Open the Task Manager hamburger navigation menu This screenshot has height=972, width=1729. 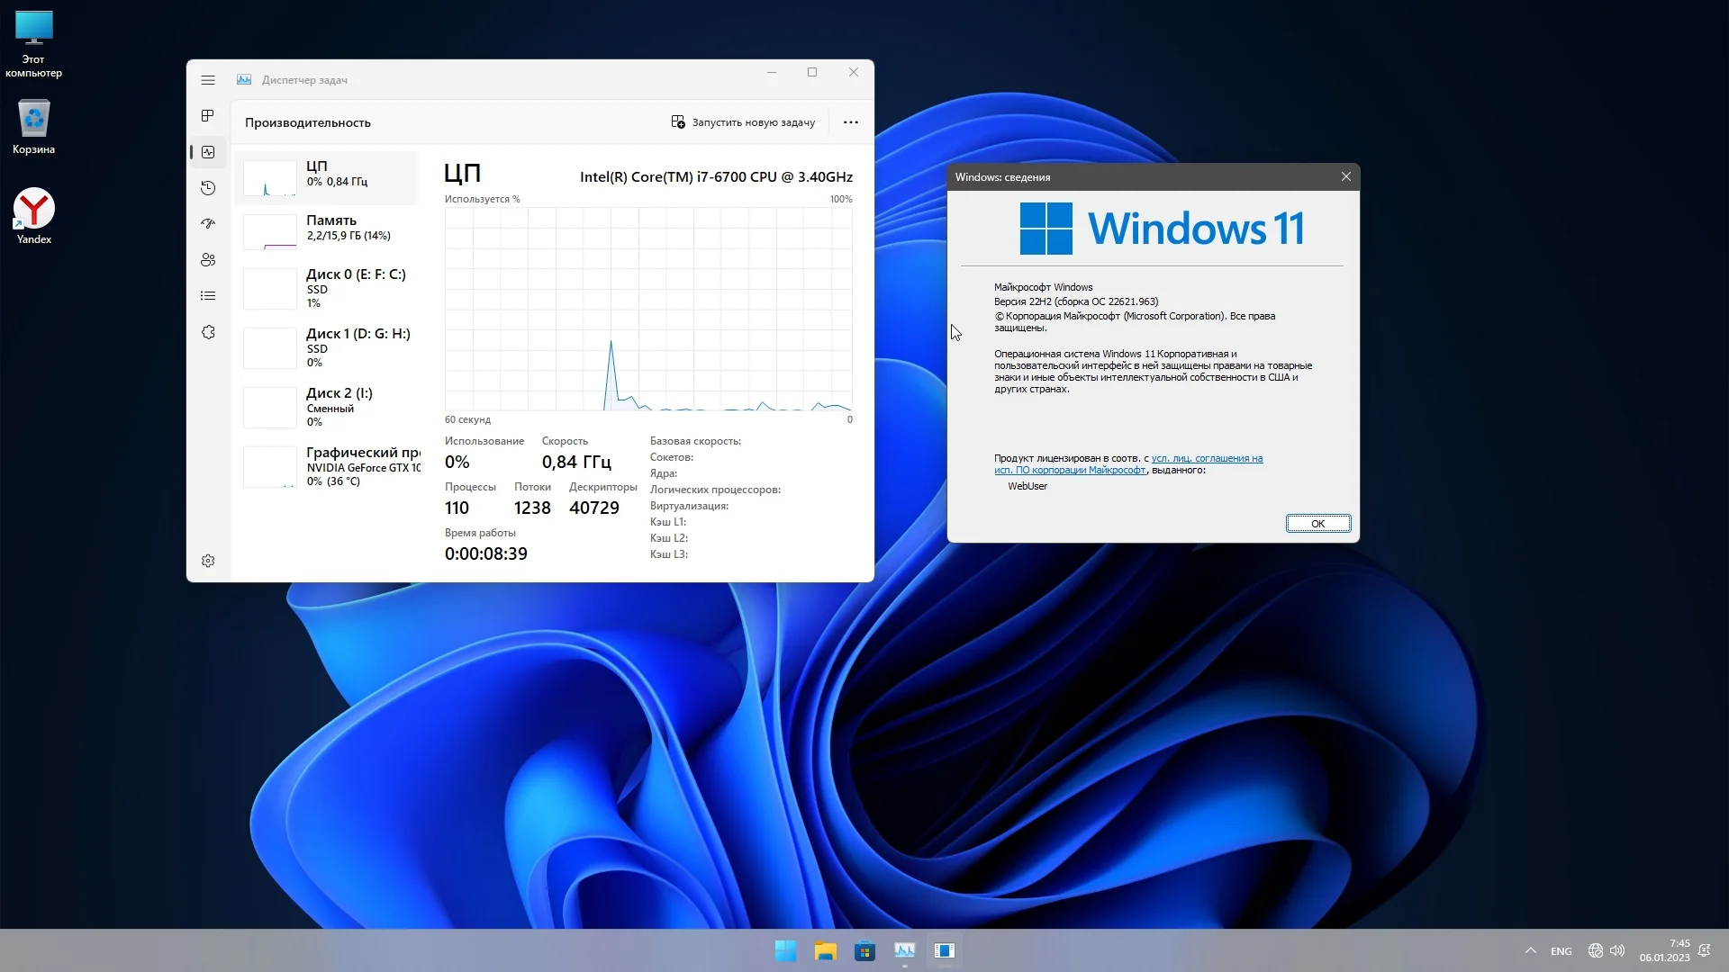point(208,80)
